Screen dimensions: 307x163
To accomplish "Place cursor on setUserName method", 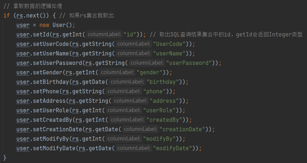I will pyautogui.click(x=50, y=54).
